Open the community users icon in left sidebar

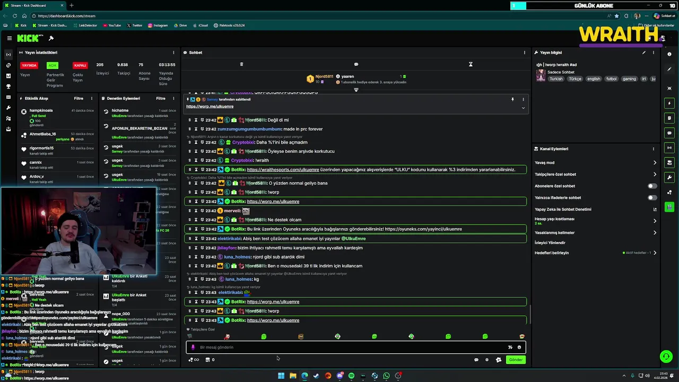8,118
